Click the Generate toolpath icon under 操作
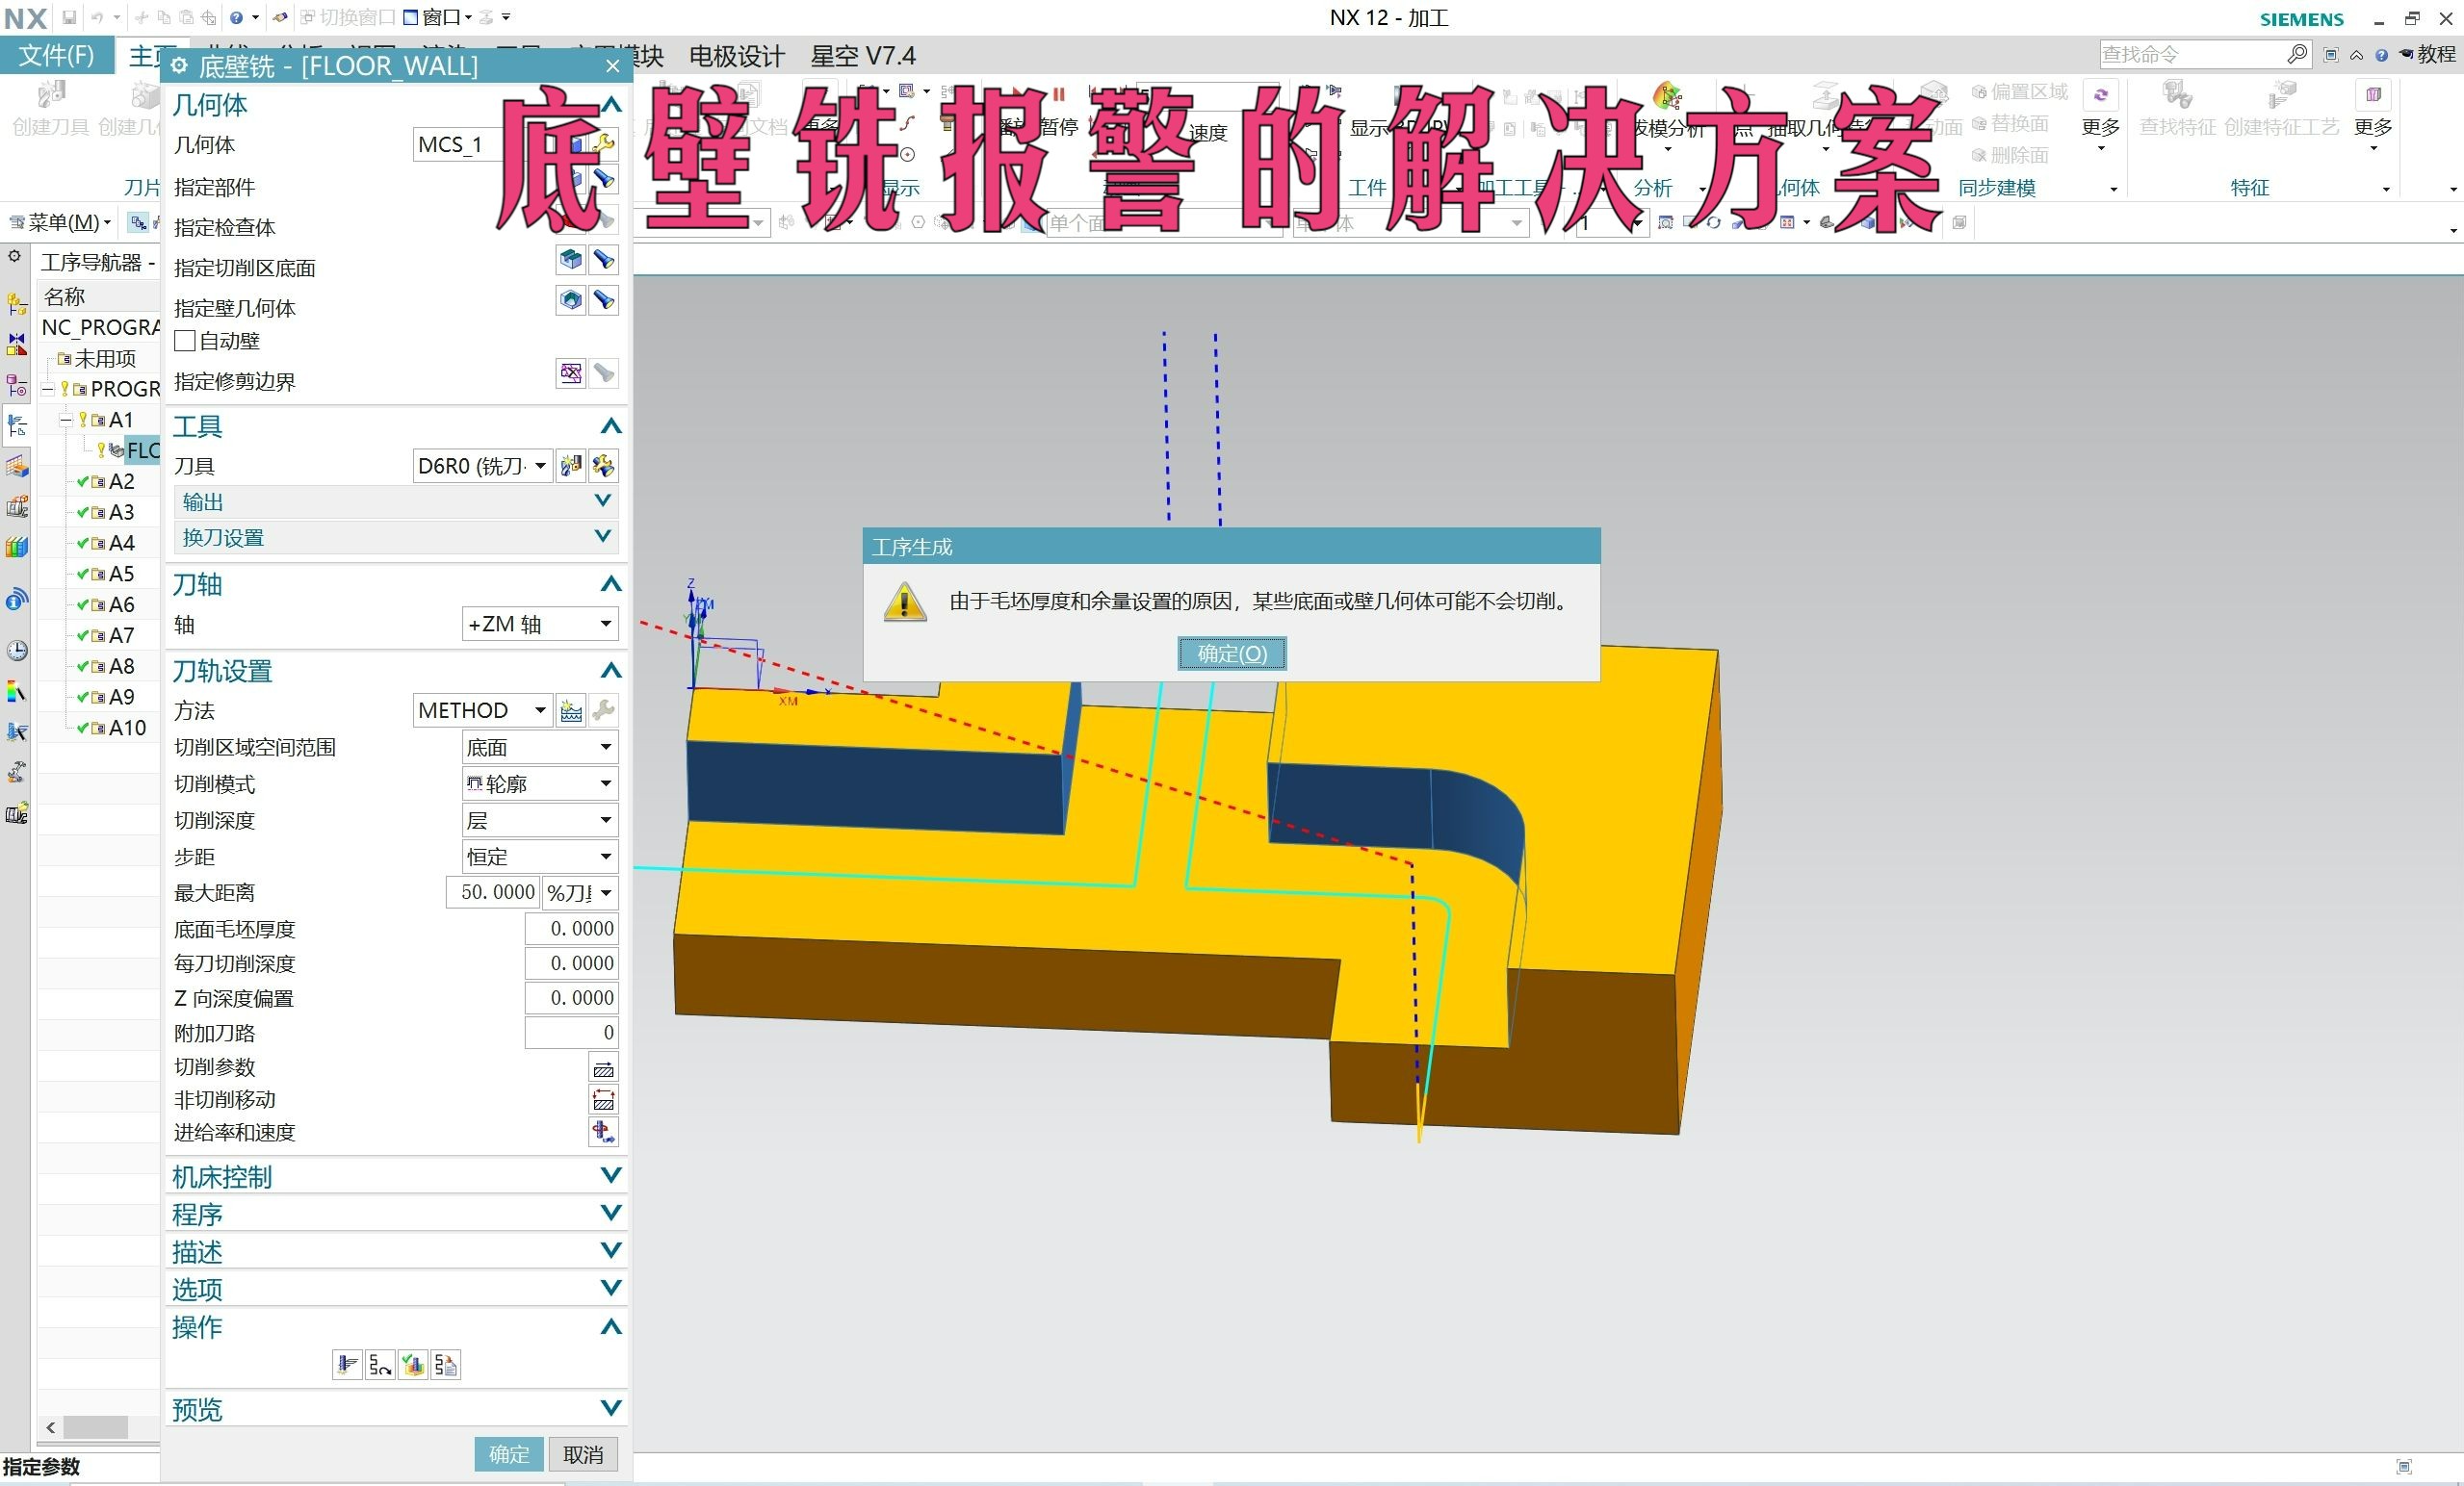The height and width of the screenshot is (1486, 2464). click(x=347, y=1365)
